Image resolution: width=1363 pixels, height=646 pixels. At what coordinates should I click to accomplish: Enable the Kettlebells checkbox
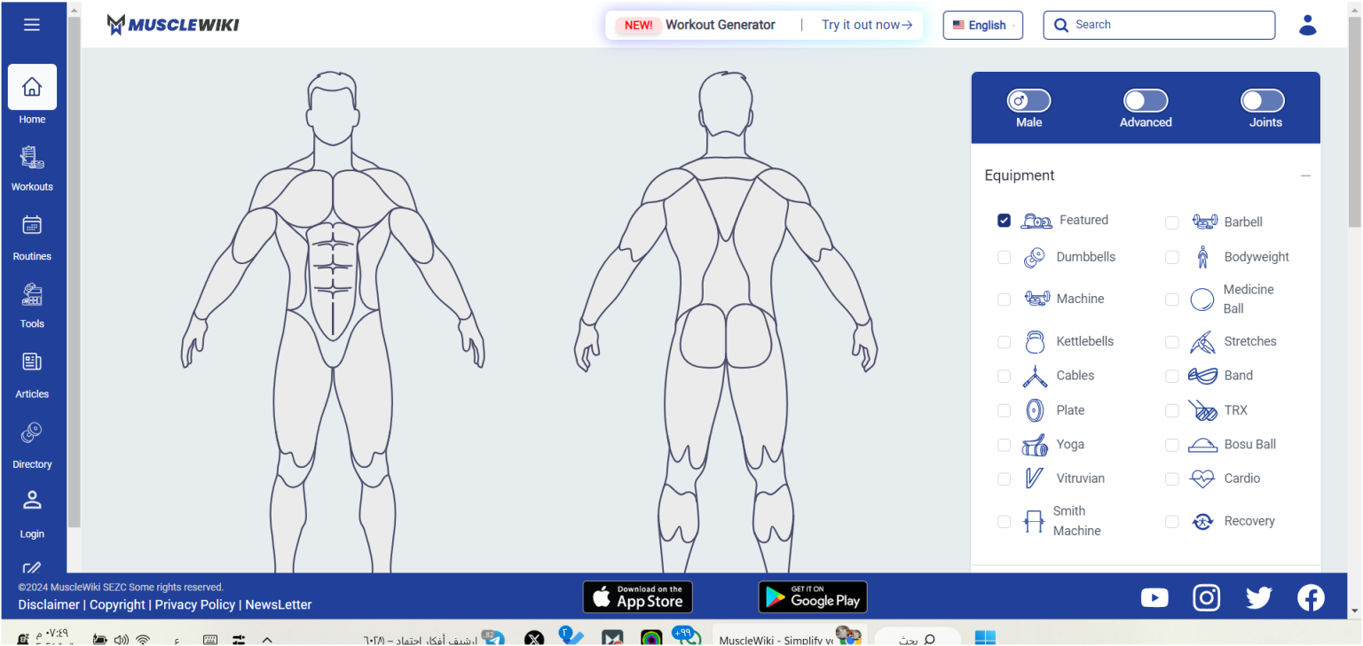pos(1004,342)
